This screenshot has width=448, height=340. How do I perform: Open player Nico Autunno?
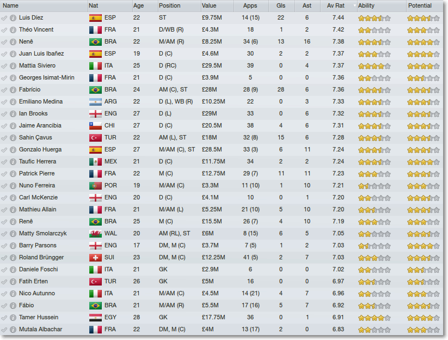(x=37, y=293)
